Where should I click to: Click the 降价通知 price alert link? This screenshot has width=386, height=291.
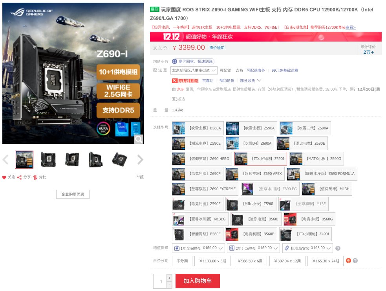tap(217, 48)
